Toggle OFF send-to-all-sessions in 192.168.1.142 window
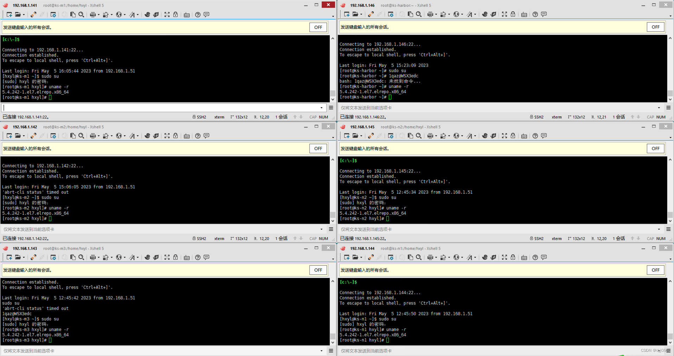Image resolution: width=674 pixels, height=356 pixels. 318,149
